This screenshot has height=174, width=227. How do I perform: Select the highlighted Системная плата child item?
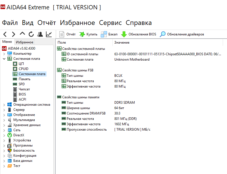tap(30, 74)
